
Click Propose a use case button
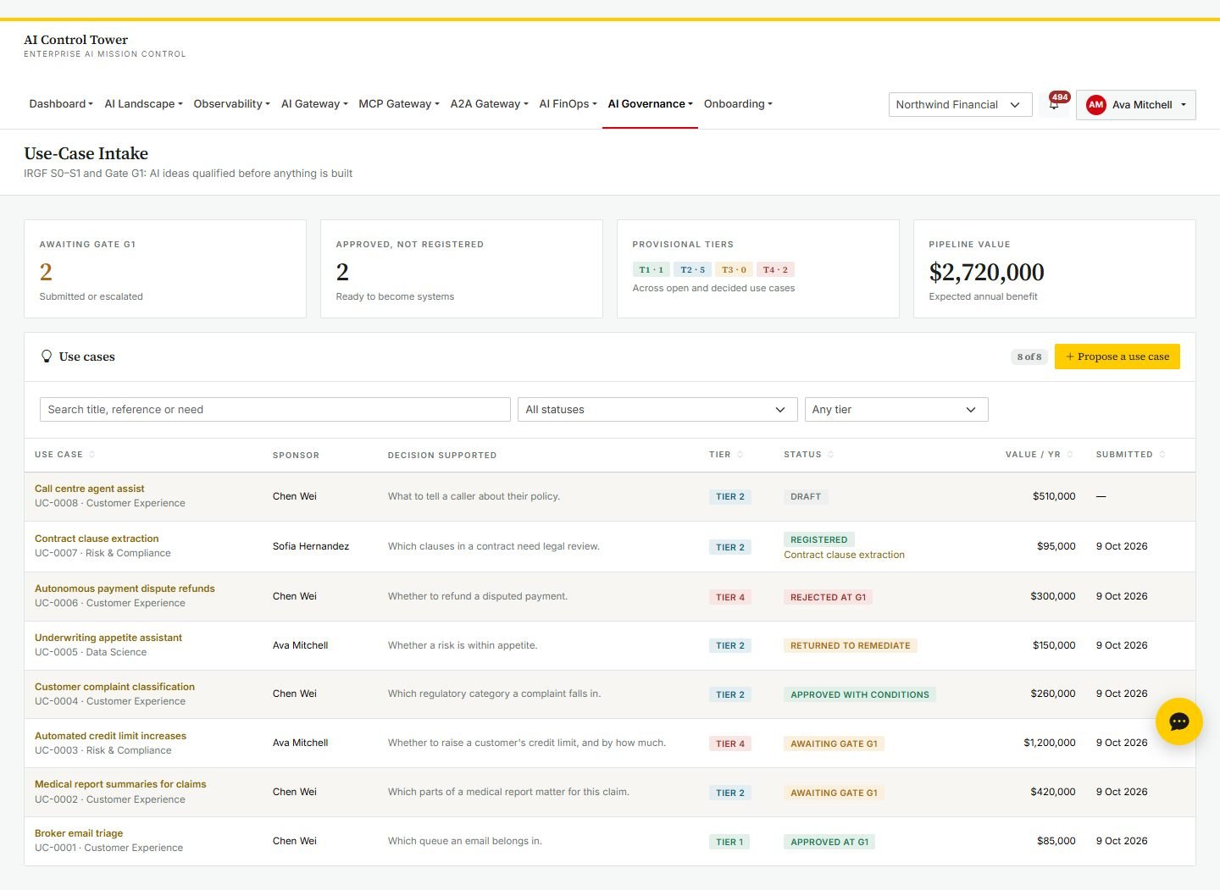tap(1117, 357)
